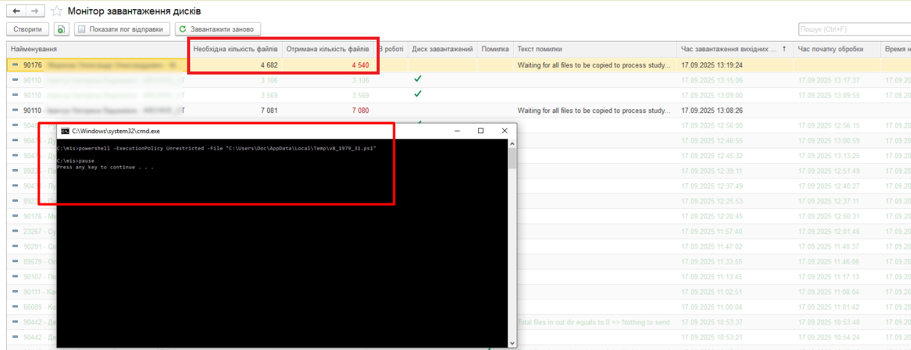Click the green checkmark in the 3 569 row
The width and height of the screenshot is (911, 350).
pyautogui.click(x=418, y=95)
